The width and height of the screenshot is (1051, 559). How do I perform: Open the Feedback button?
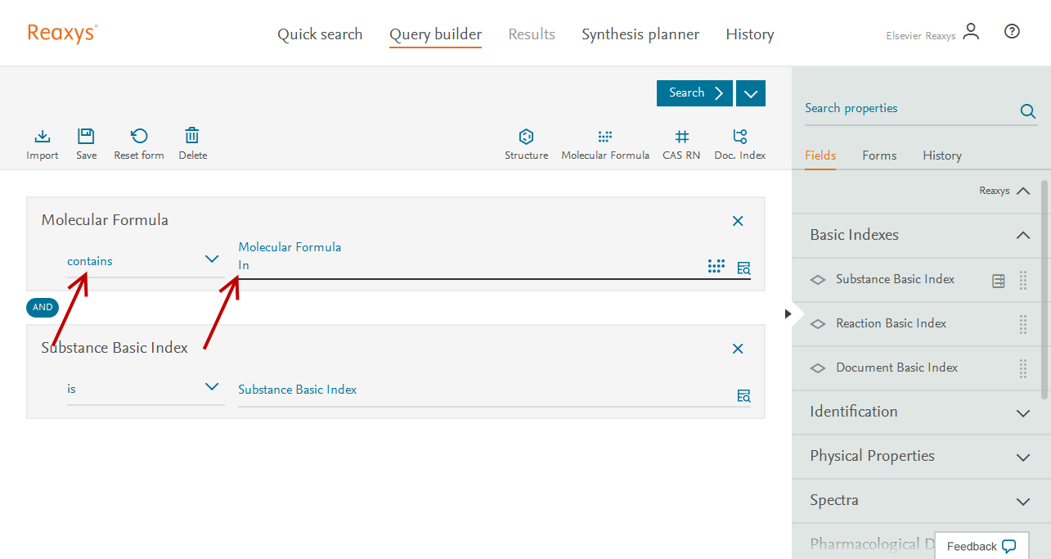click(x=981, y=546)
